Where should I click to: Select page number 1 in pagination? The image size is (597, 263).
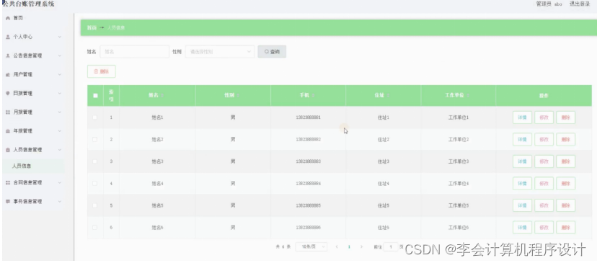point(349,246)
